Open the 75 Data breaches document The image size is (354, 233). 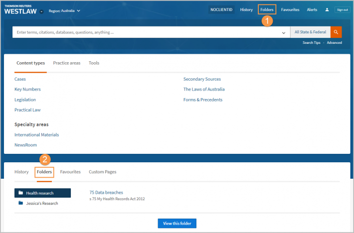click(106, 193)
